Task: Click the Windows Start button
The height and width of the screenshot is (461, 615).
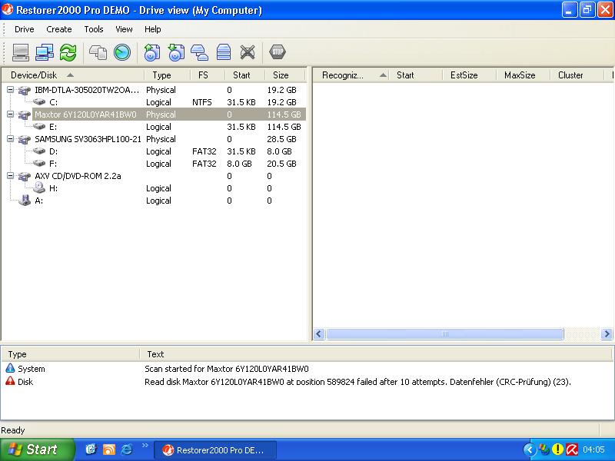Action: point(37,449)
